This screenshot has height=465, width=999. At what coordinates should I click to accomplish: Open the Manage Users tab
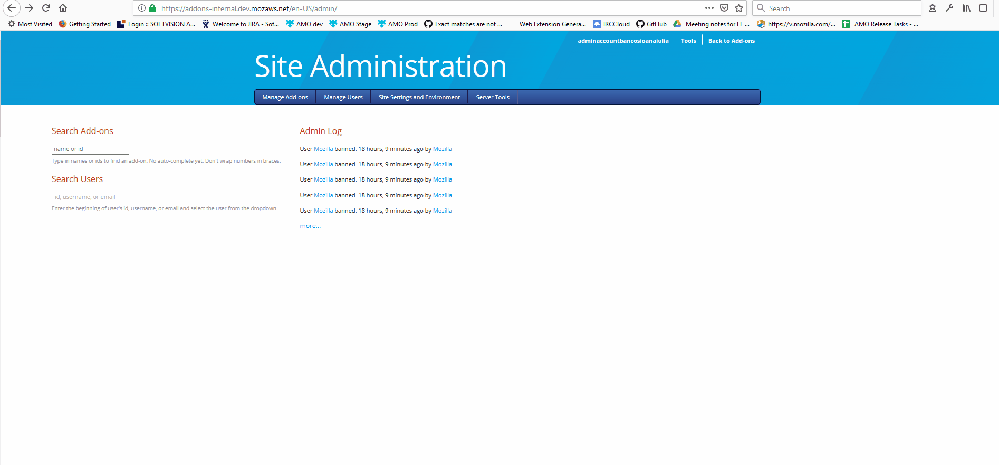[343, 97]
